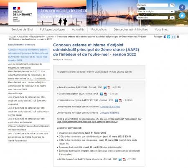Select sidebar item Recrutement sans concours d'adjoints administratifs
Viewport: 188px width, 168px height.
pos(29,86)
